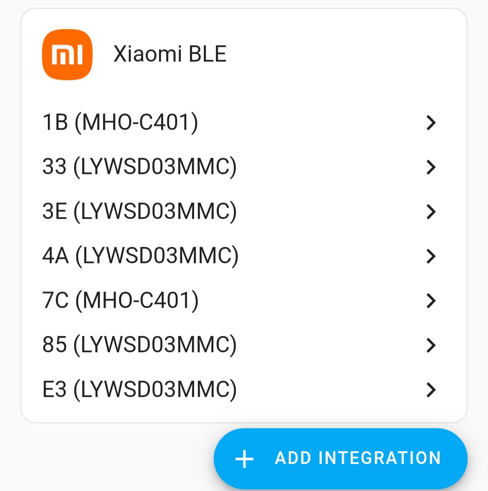Screen dimensions: 488x491
Task: Expand chevron beside 7C (MHO-C401)
Action: coord(431,300)
